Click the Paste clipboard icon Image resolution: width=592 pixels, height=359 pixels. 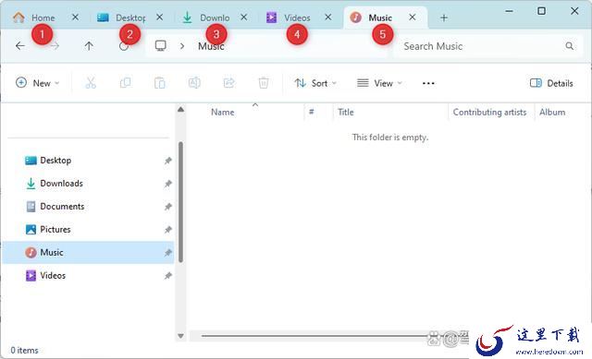160,83
